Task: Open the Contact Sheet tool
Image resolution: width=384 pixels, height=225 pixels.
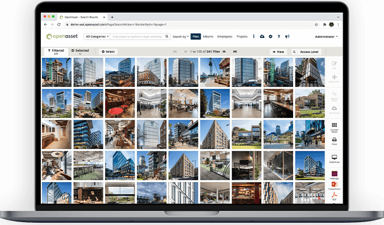Action: pyautogui.click(x=334, y=127)
